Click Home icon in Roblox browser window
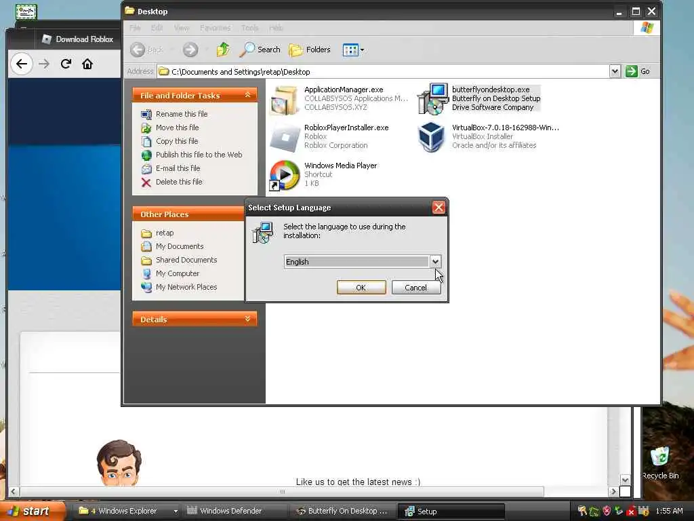The image size is (694, 521). coord(87,64)
